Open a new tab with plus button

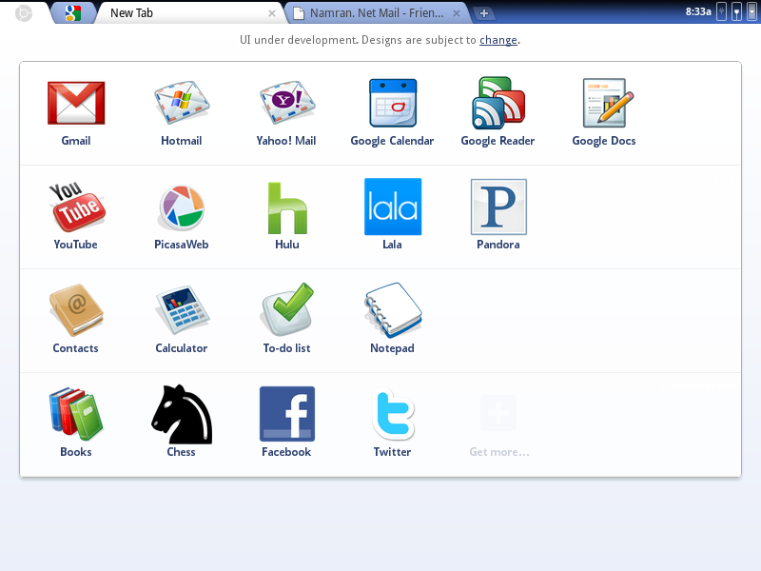[484, 13]
